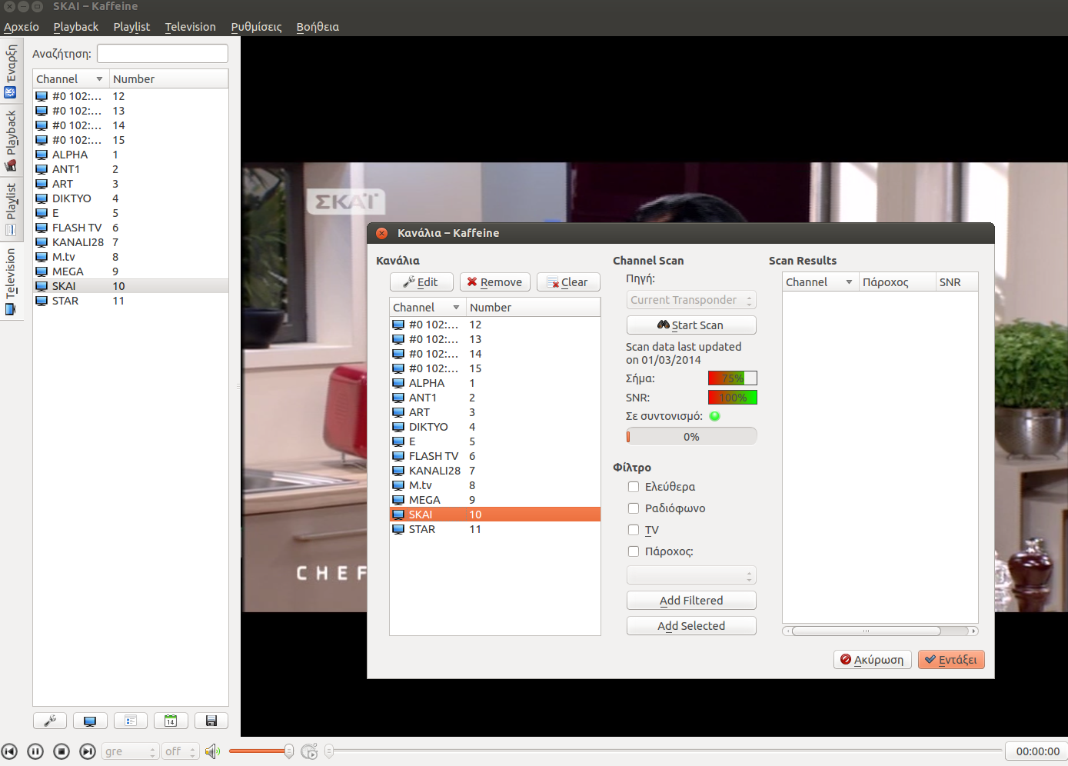Viewport: 1068px width, 766px height.
Task: Open the Current Transponder source dropdown
Action: (x=691, y=300)
